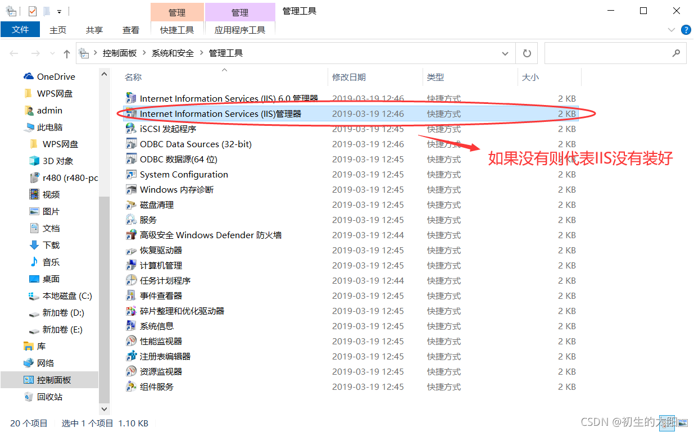Open the 文件 menu
694x432 pixels.
[x=20, y=29]
